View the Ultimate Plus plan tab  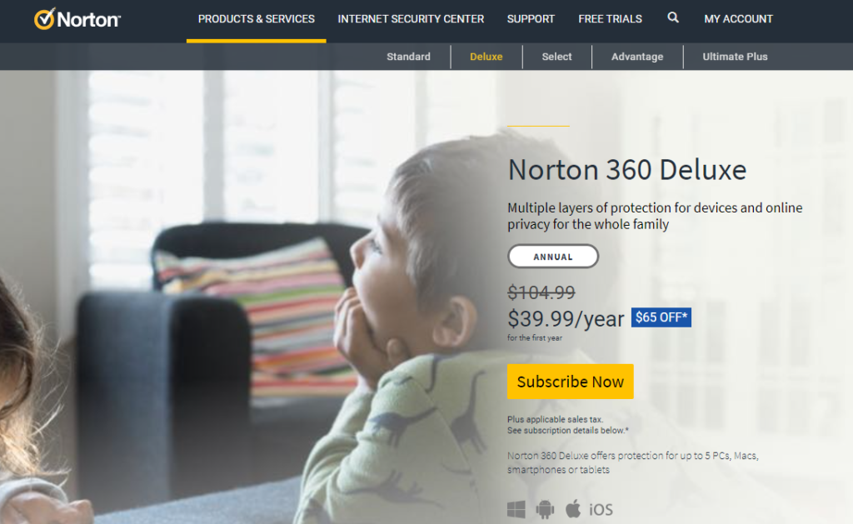coord(735,57)
